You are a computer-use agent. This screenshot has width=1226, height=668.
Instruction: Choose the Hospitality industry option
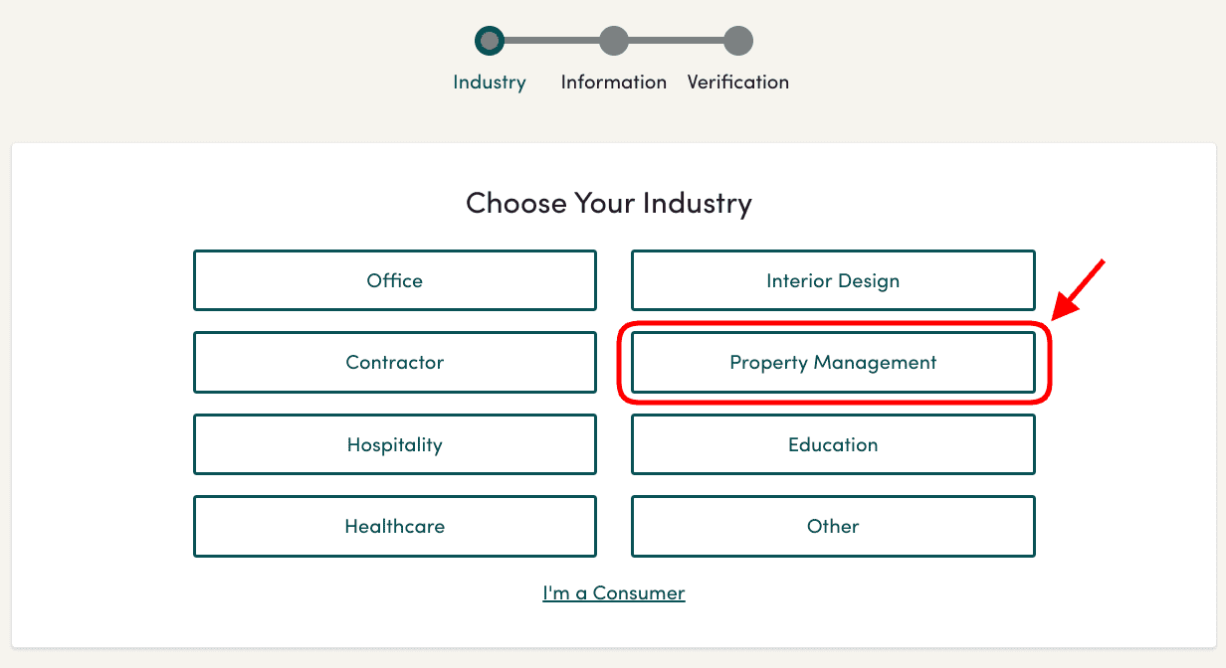(x=394, y=444)
